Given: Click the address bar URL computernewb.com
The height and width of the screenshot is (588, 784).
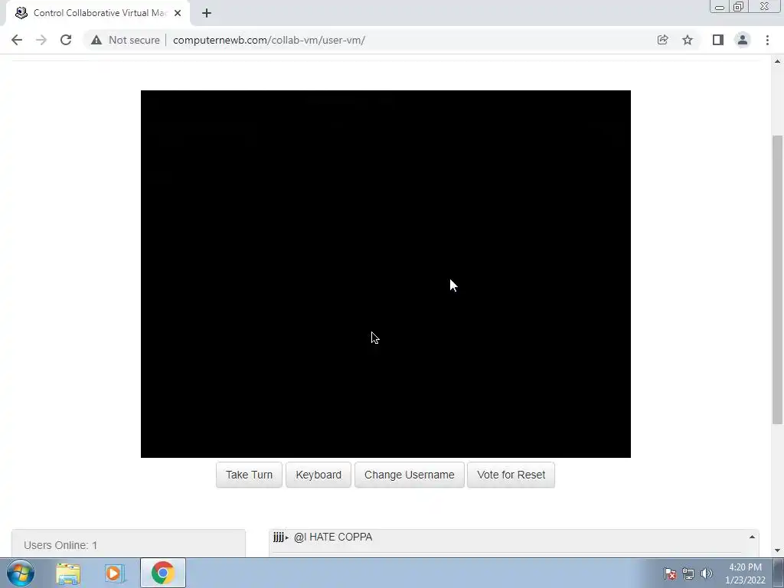Looking at the screenshot, I should coord(269,40).
